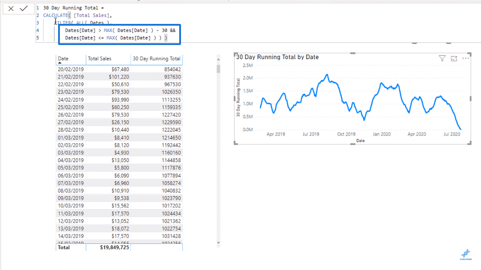Select the 01/03/2019 date row
This screenshot has height=270, width=481.
coord(119,137)
